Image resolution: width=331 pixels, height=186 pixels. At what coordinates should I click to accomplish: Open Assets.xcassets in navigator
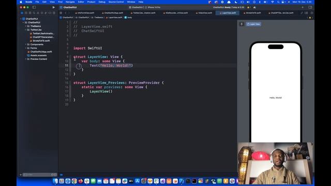point(37,55)
